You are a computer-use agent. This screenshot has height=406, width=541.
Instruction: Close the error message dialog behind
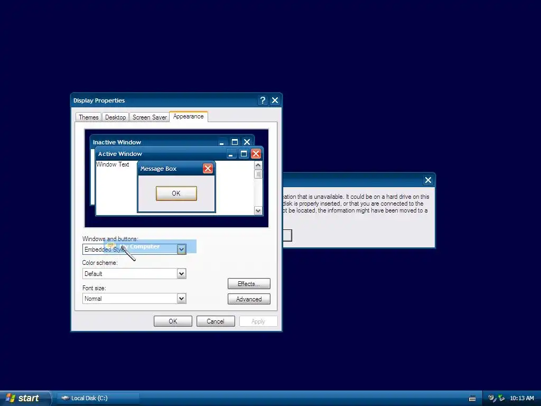(x=428, y=180)
